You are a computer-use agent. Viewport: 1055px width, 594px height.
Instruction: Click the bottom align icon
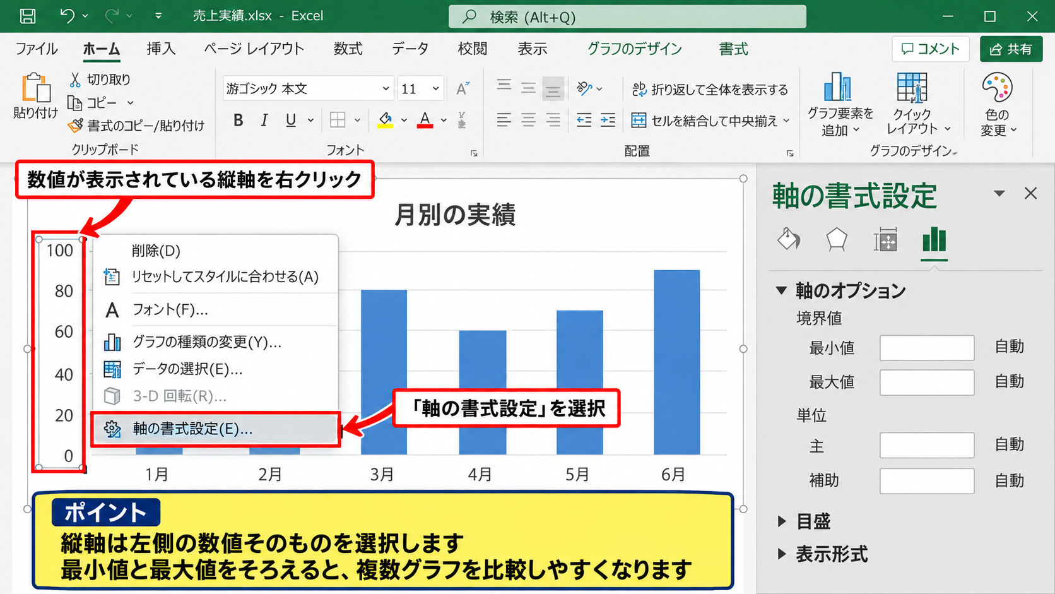tap(553, 89)
